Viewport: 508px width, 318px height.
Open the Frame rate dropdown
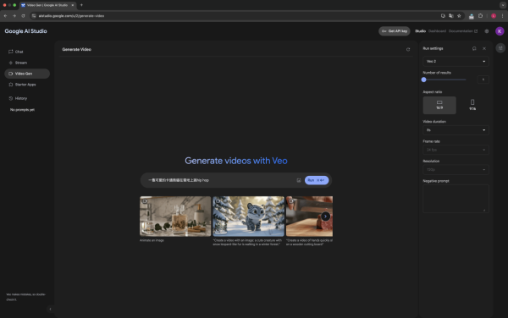[x=456, y=150]
